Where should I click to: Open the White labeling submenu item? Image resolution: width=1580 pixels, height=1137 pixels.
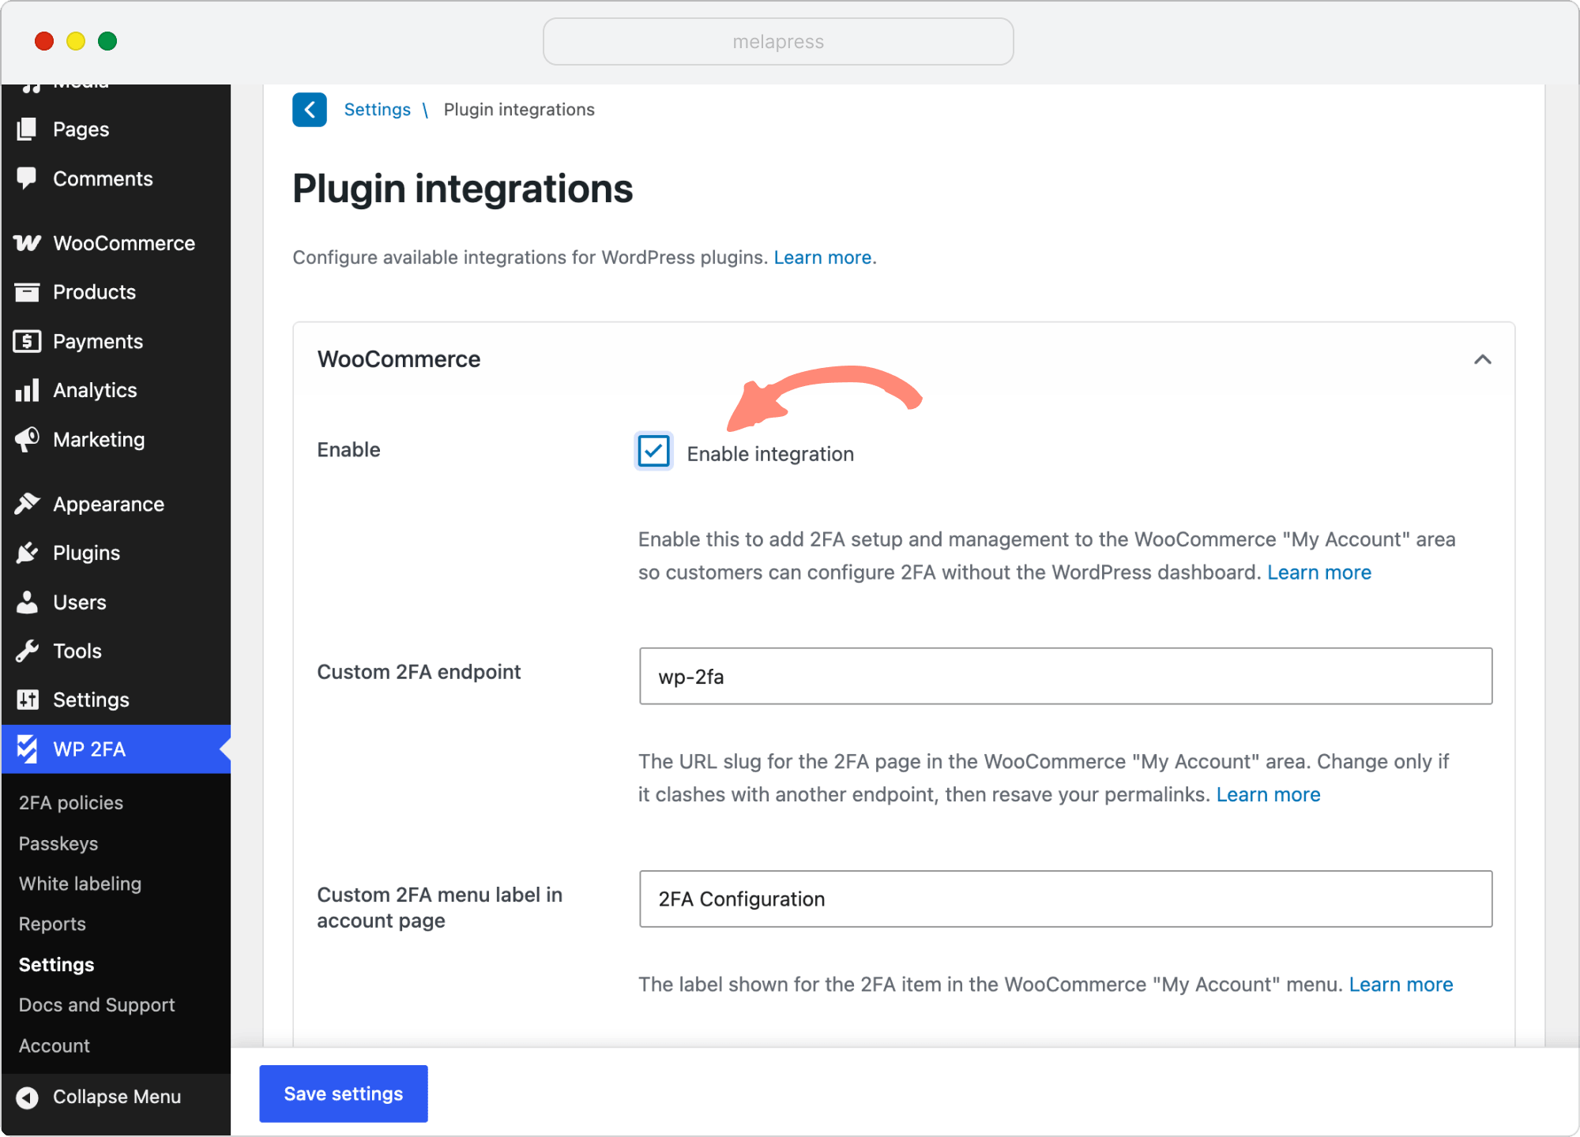pos(80,884)
